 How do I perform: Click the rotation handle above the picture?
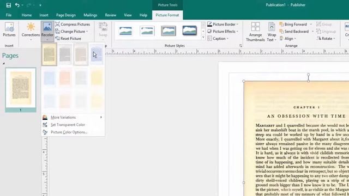coord(308,75)
